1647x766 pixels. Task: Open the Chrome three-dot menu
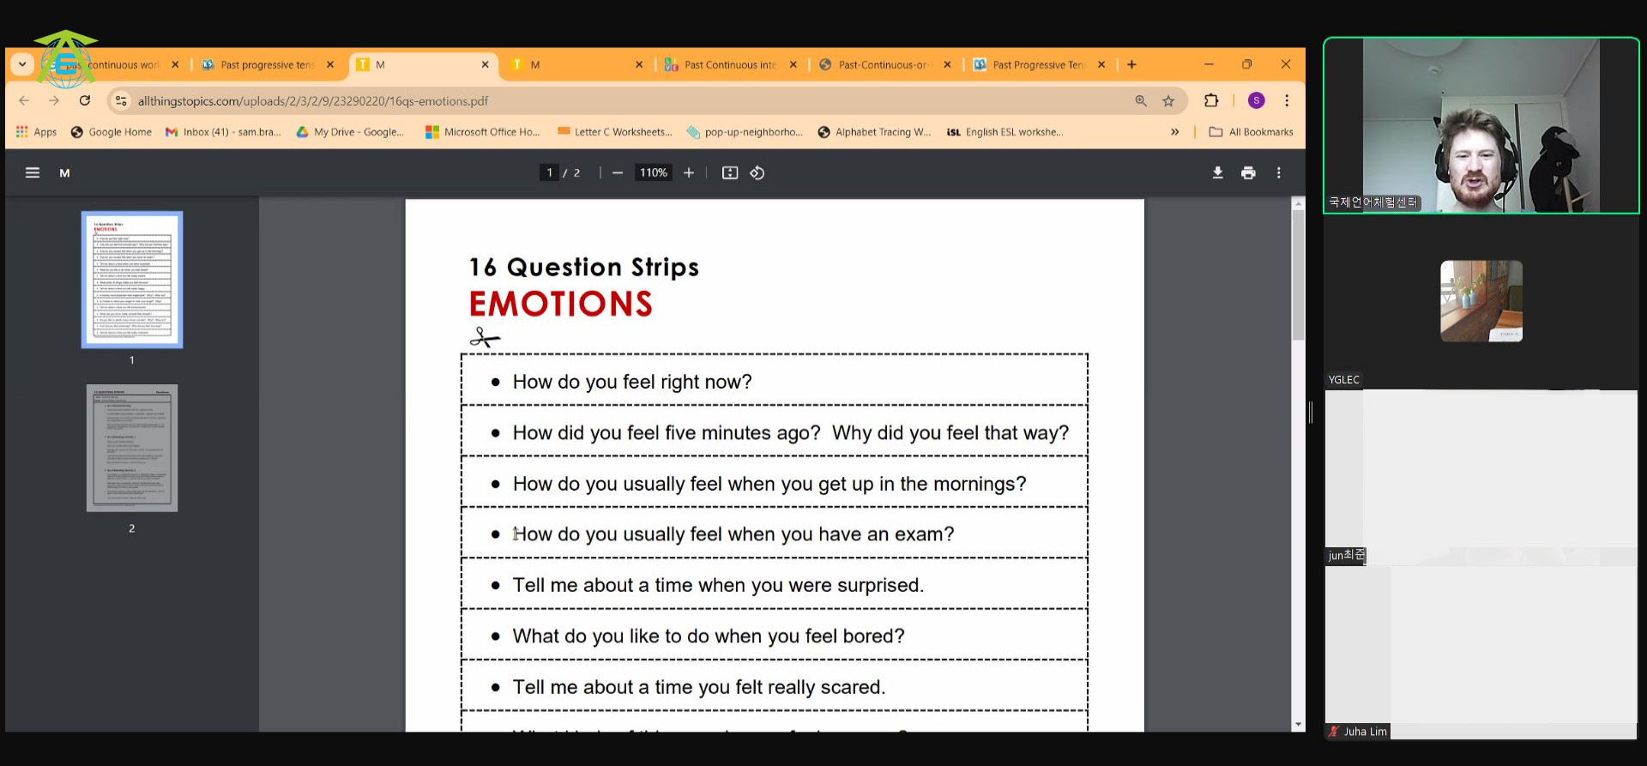tap(1287, 100)
